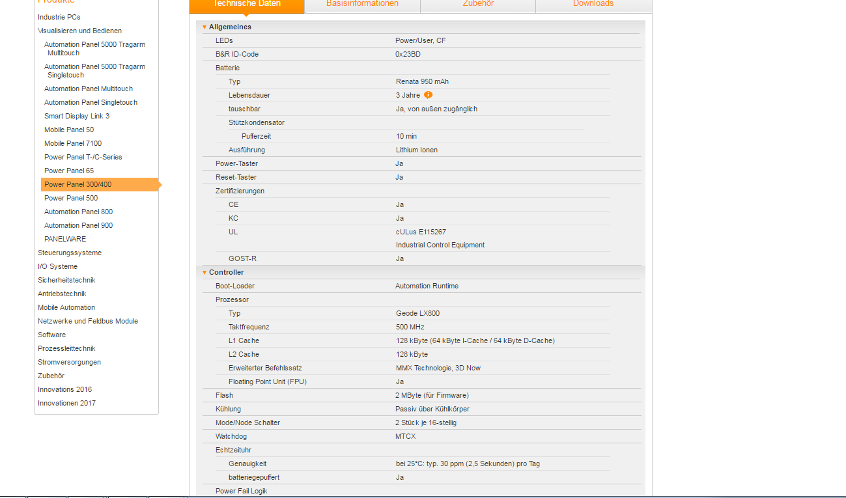Image resolution: width=846 pixels, height=498 pixels.
Task: Click the Power/User, CF LEDs value
Action: [x=421, y=40]
